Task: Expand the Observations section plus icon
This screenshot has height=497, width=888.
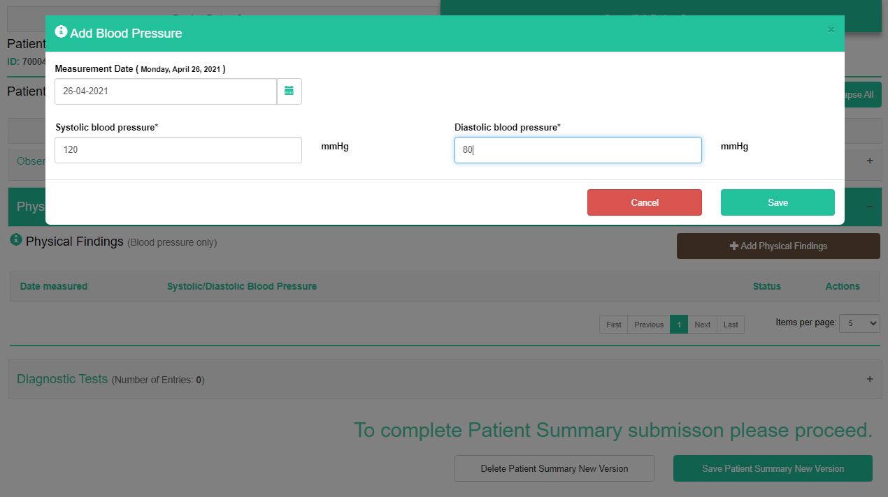Action: [x=869, y=161]
